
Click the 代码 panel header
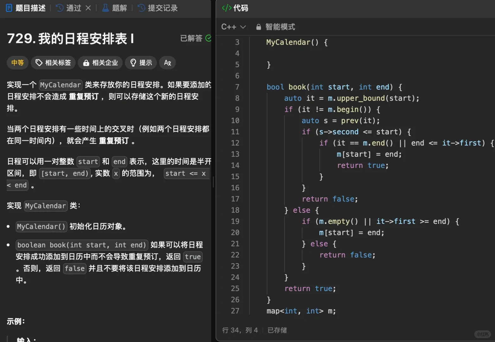tap(235, 8)
